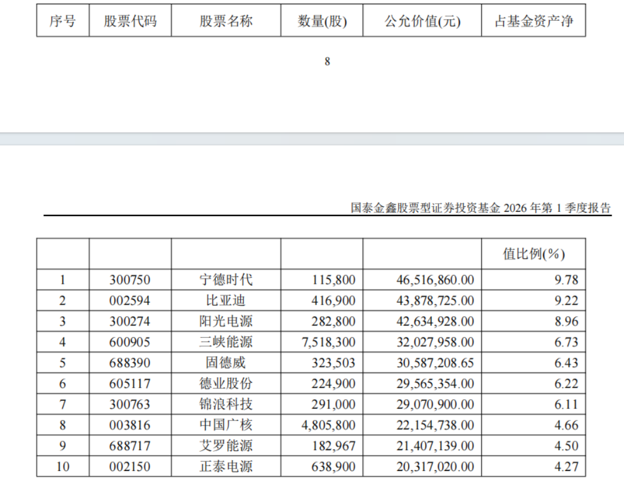This screenshot has width=624, height=481.
Task: Click quantity 638,900
Action: [333, 466]
